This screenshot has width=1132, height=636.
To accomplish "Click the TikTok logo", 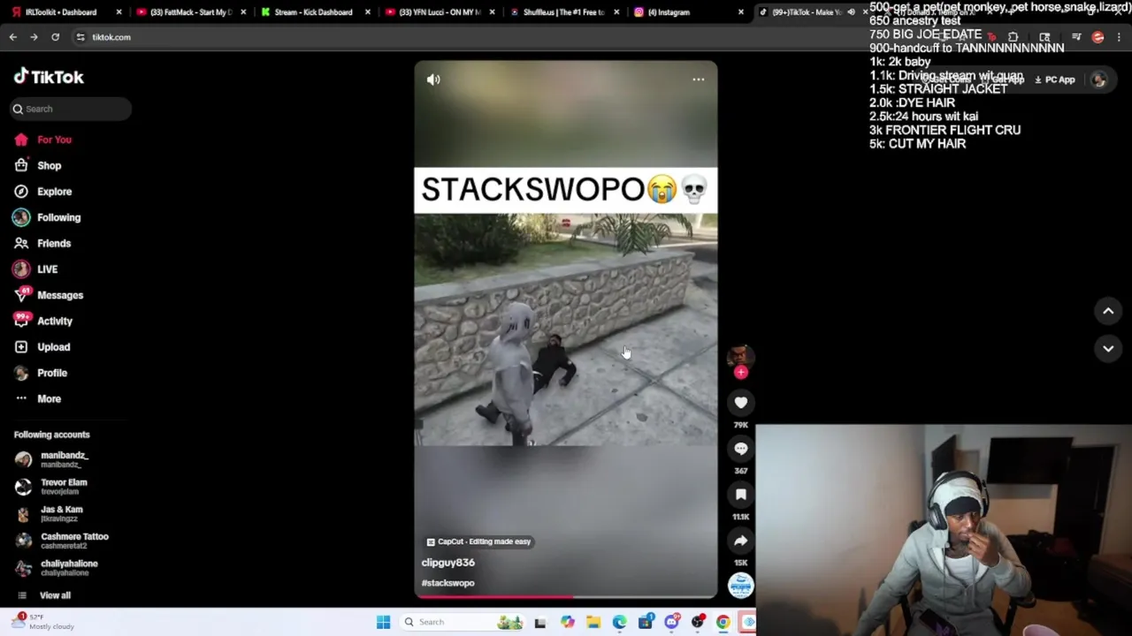I will click(49, 77).
